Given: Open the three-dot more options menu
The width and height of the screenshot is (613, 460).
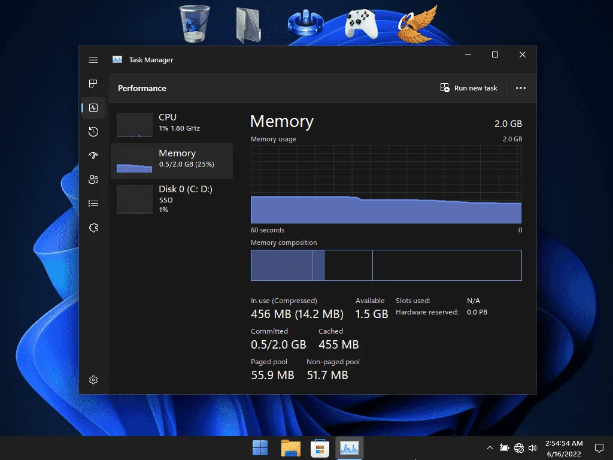Looking at the screenshot, I should coord(520,88).
